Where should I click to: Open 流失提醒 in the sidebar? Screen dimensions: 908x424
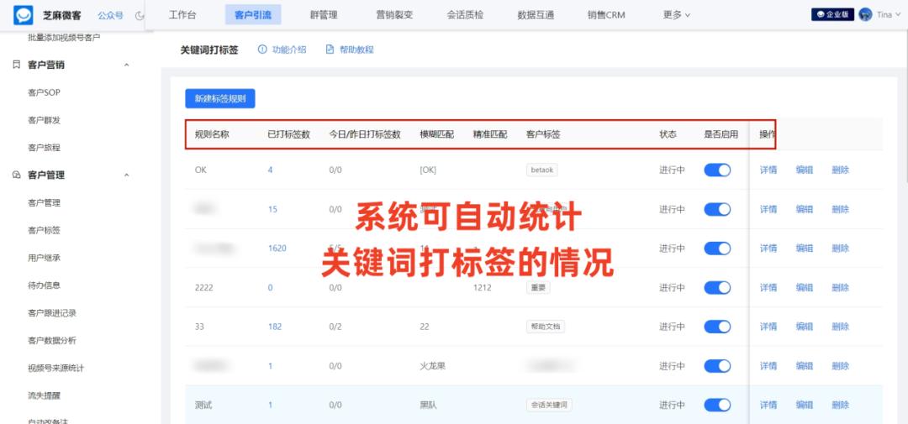(44, 395)
